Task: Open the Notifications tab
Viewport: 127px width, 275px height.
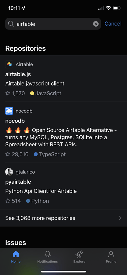Action: tap(47, 257)
